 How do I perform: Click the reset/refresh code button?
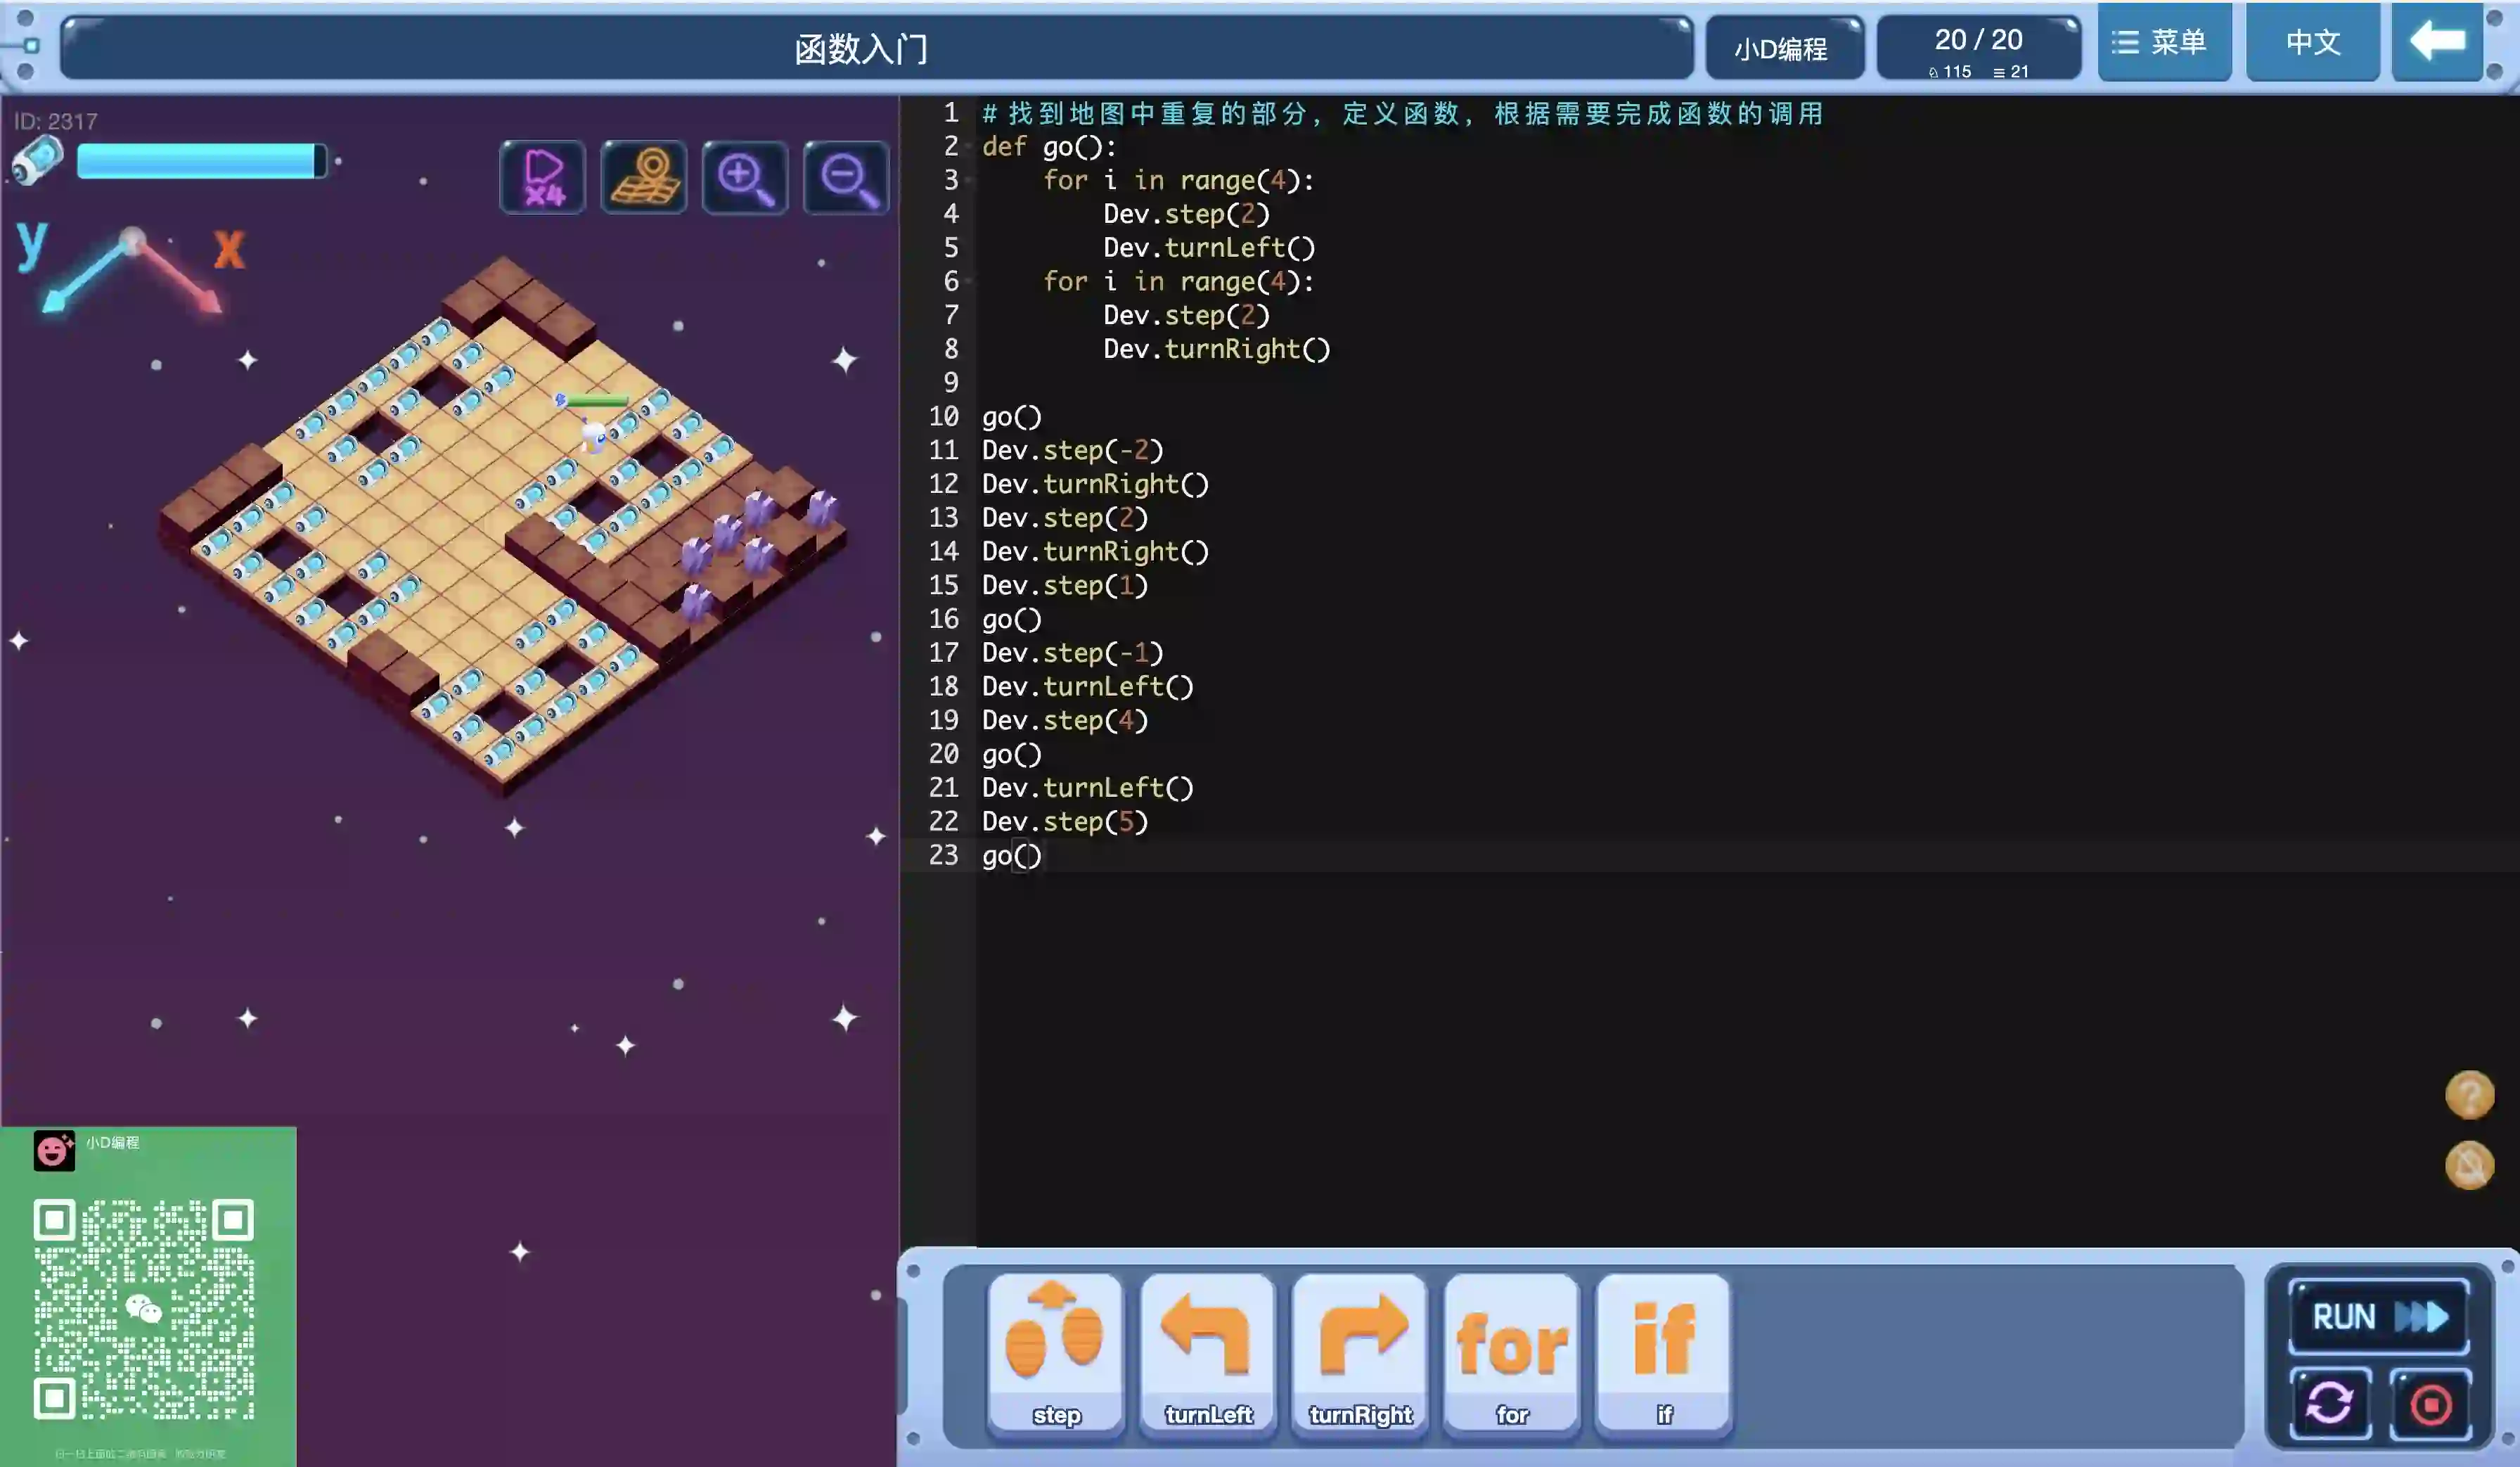point(2330,1403)
